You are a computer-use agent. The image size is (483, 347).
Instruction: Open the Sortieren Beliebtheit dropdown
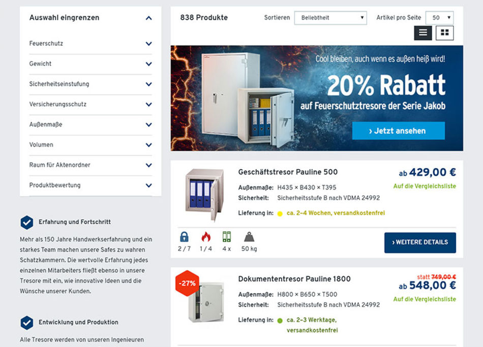(330, 18)
